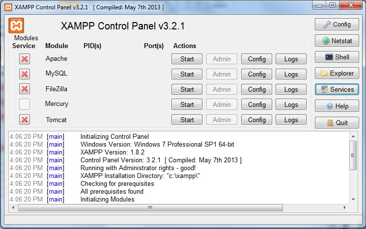Screen dimensions: 366x229
Task: Open the Tomcat Config menu
Action: [x=256, y=120]
